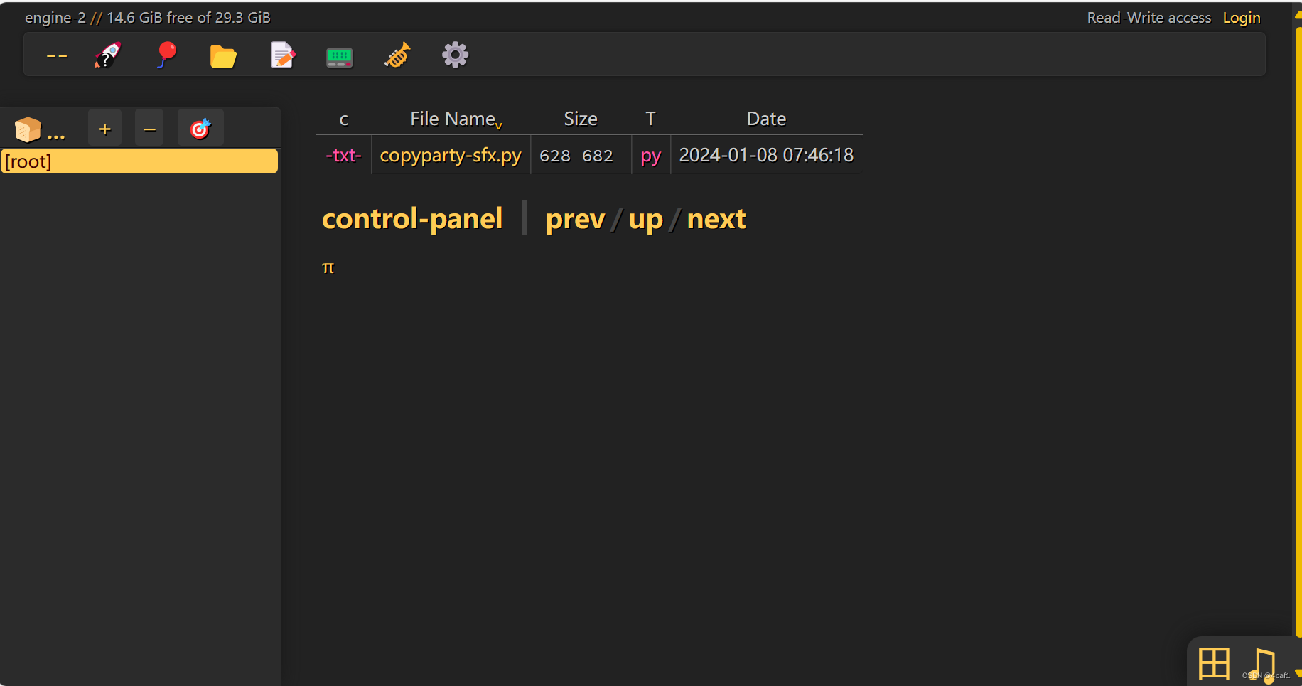Click the Login link
1302x686 pixels.
[1241, 17]
